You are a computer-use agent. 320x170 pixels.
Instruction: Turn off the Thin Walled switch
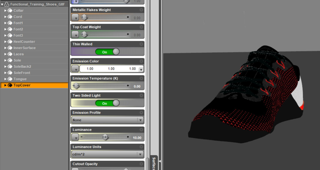[x=107, y=52]
